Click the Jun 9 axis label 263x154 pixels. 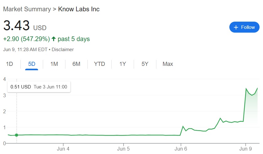245,149
